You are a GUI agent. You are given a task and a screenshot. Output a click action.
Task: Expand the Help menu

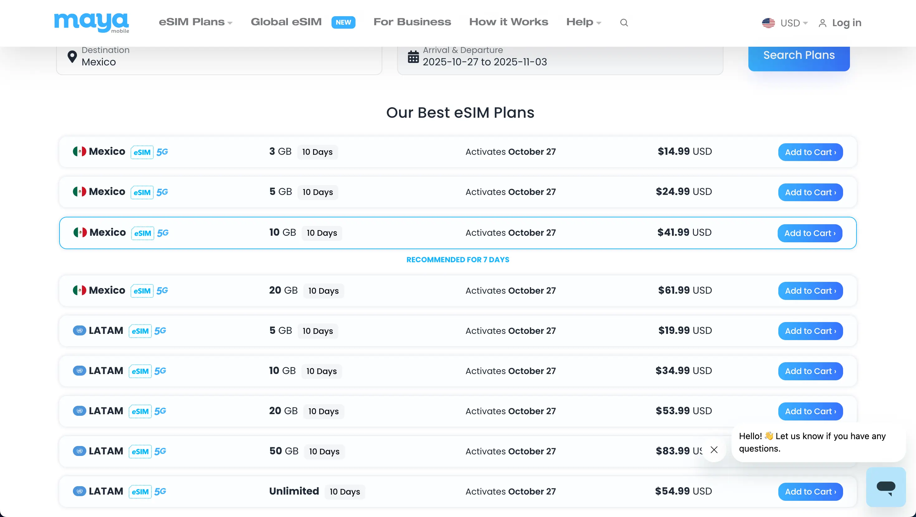click(x=584, y=22)
